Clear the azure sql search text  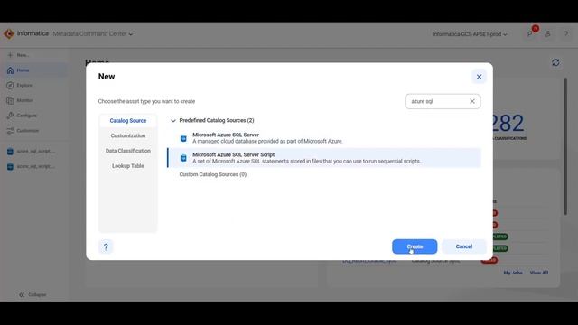pyautogui.click(x=472, y=101)
